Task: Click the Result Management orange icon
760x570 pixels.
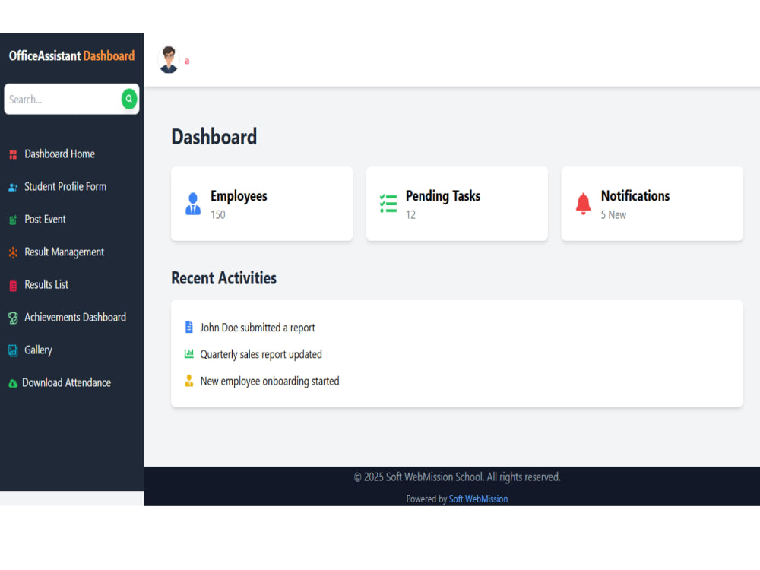Action: 13,252
